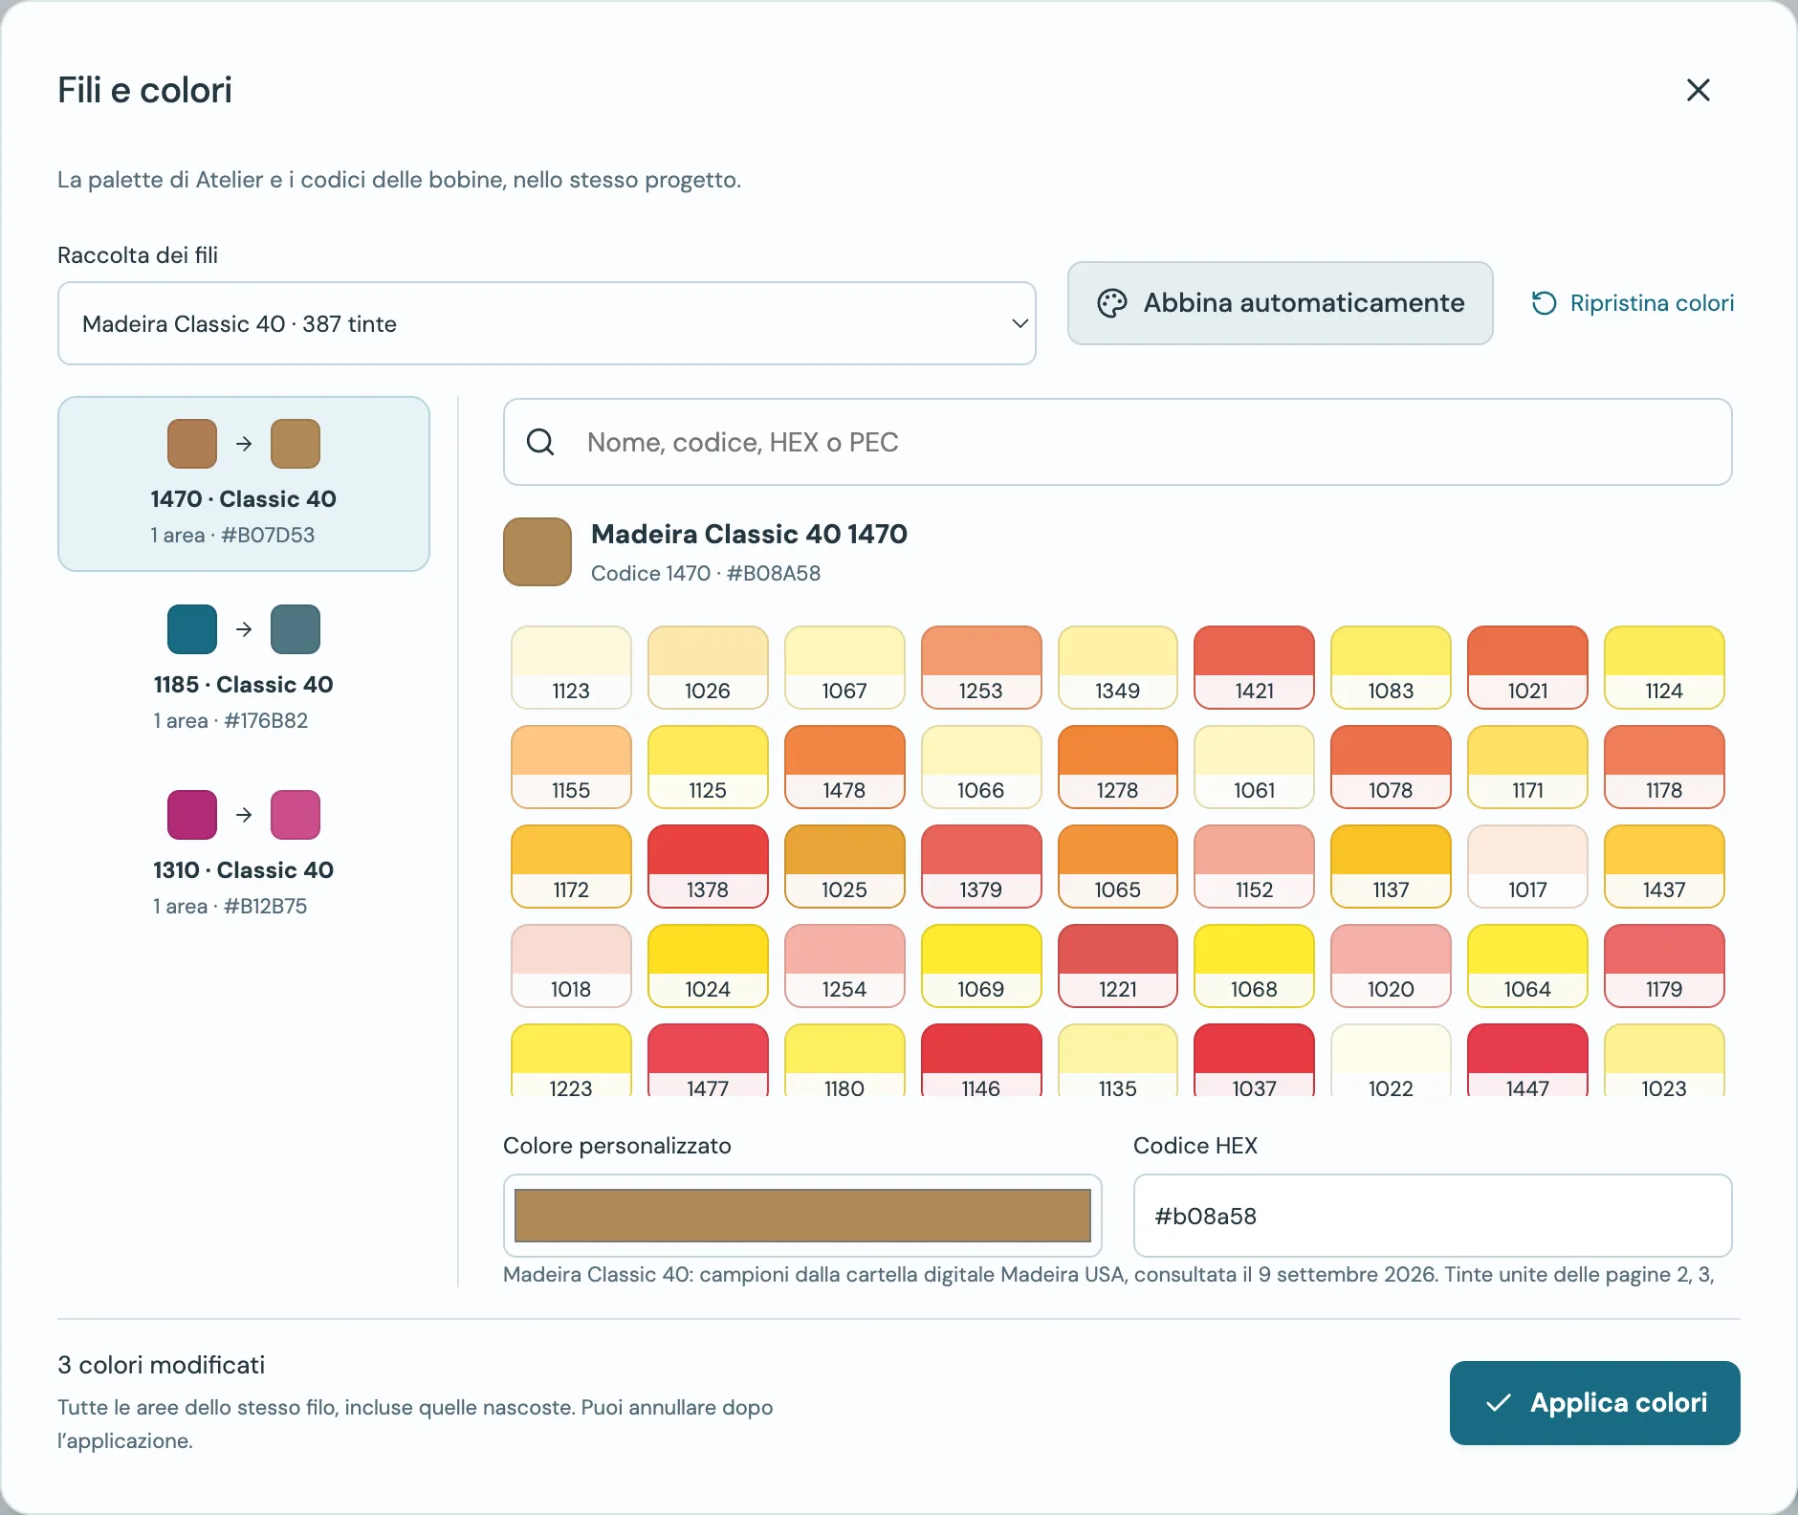Open the Raccolta dei fili dropdown

pyautogui.click(x=547, y=323)
